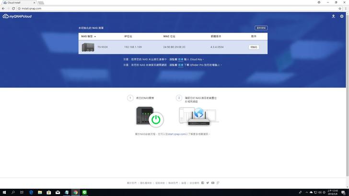349x196 pixels.
Task: Click the firmware version column header
Action: 216,36
